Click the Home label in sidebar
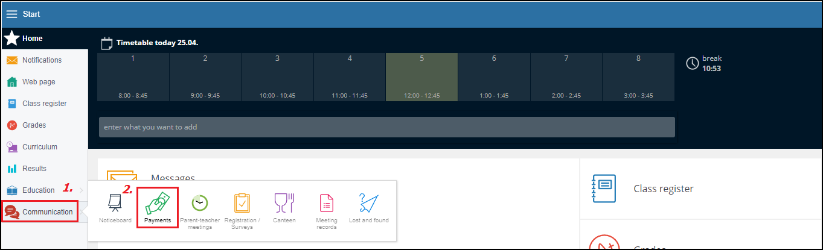Screen dimensions: 823x250 tap(33, 39)
